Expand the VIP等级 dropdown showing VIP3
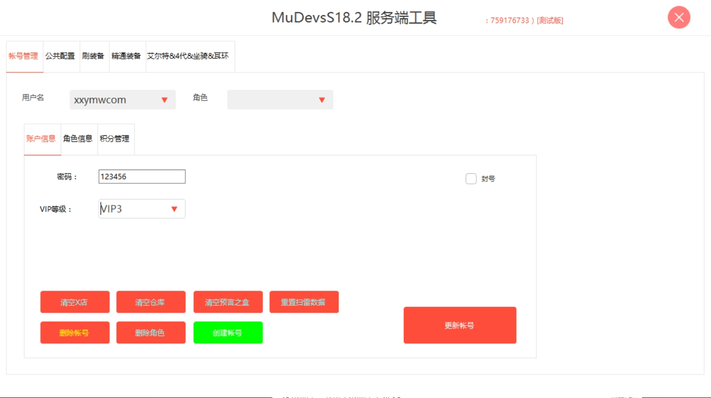 click(142, 209)
